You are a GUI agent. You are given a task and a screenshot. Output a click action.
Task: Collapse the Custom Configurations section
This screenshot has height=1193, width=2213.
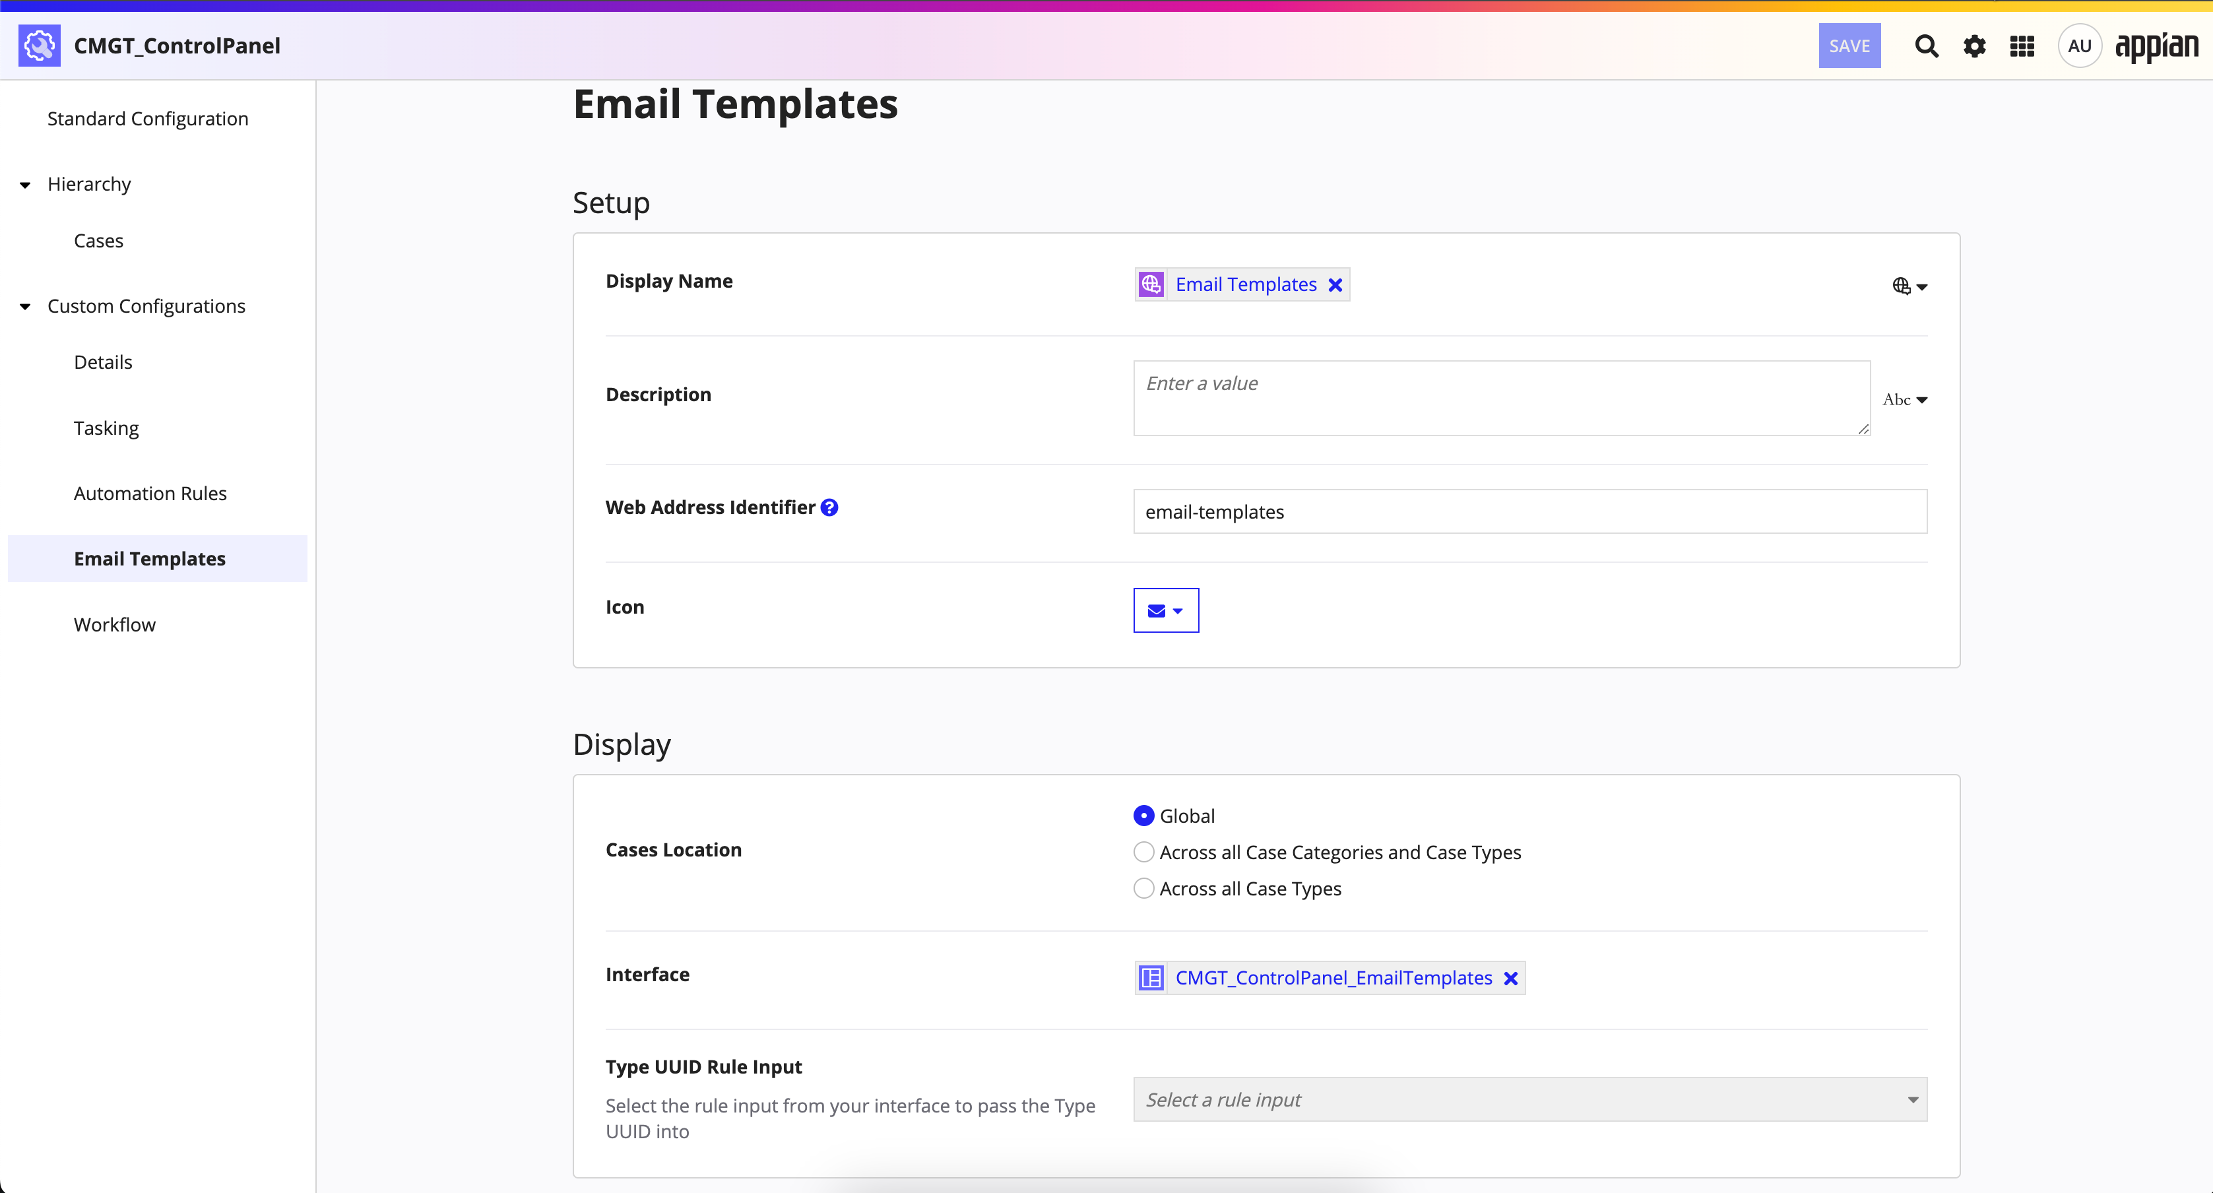click(25, 307)
